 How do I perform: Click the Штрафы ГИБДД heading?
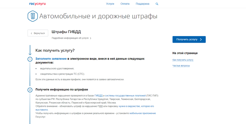point(66,32)
